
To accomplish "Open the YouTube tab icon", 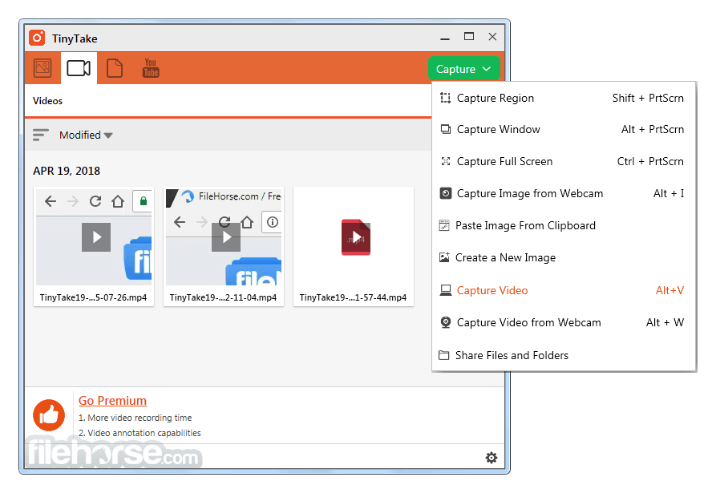I will [x=151, y=68].
